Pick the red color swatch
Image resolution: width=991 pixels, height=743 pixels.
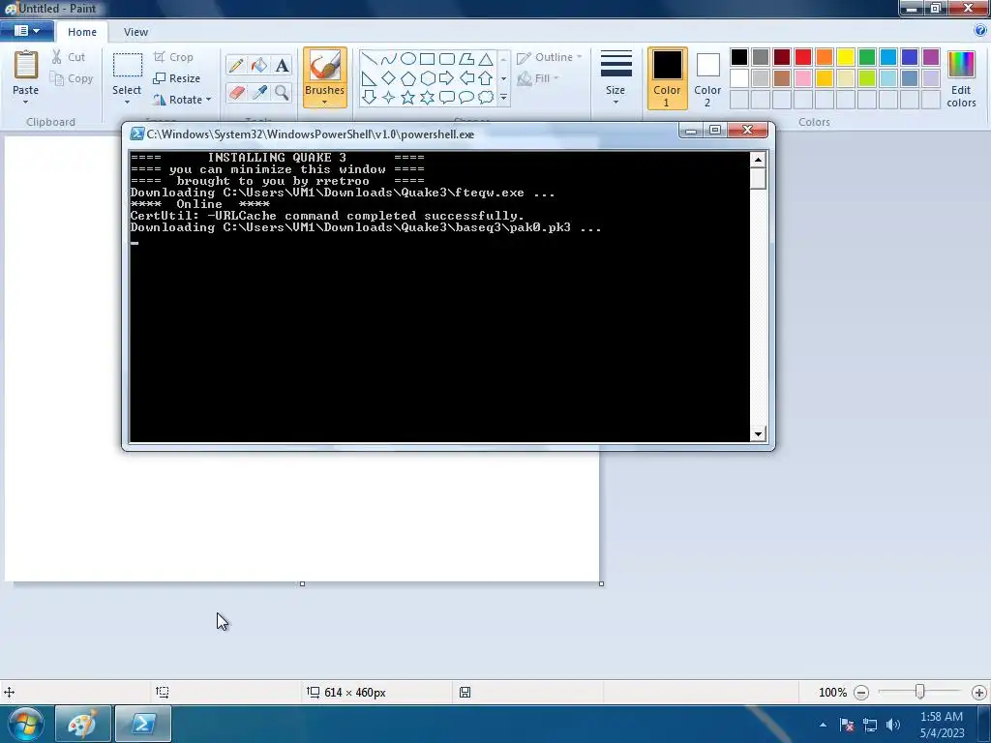803,57
